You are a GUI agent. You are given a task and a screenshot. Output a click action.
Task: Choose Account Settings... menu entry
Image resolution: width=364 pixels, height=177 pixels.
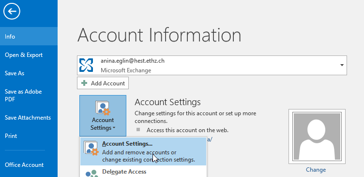(143, 151)
